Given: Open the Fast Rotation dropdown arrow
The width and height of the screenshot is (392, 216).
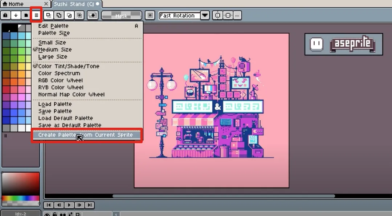Looking at the screenshot, I should [205, 16].
